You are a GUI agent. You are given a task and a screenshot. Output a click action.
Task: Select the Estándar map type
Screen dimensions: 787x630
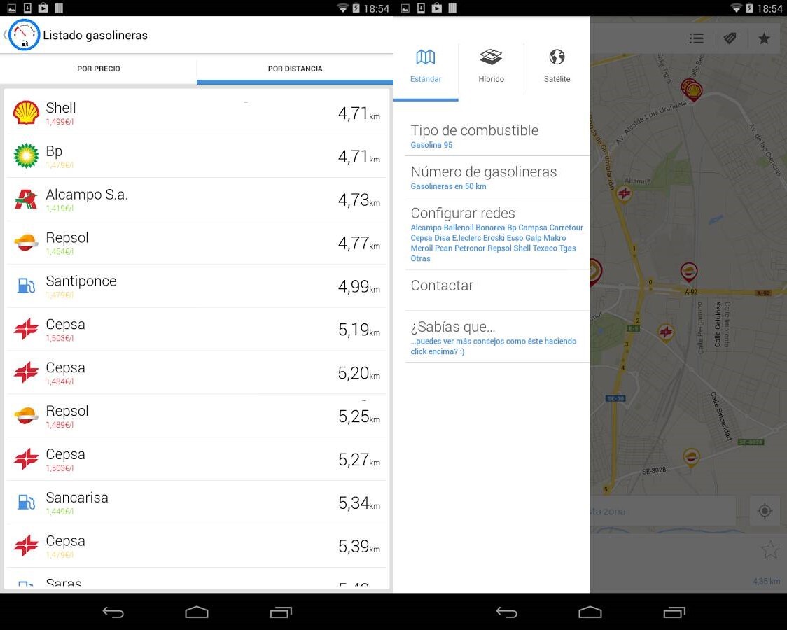point(426,66)
